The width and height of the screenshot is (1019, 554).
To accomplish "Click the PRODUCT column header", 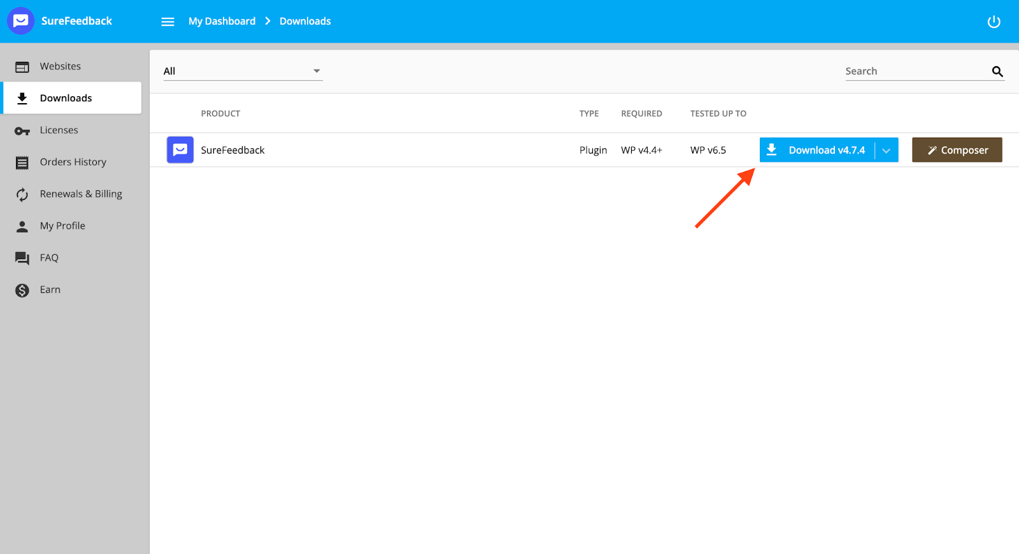I will (220, 113).
